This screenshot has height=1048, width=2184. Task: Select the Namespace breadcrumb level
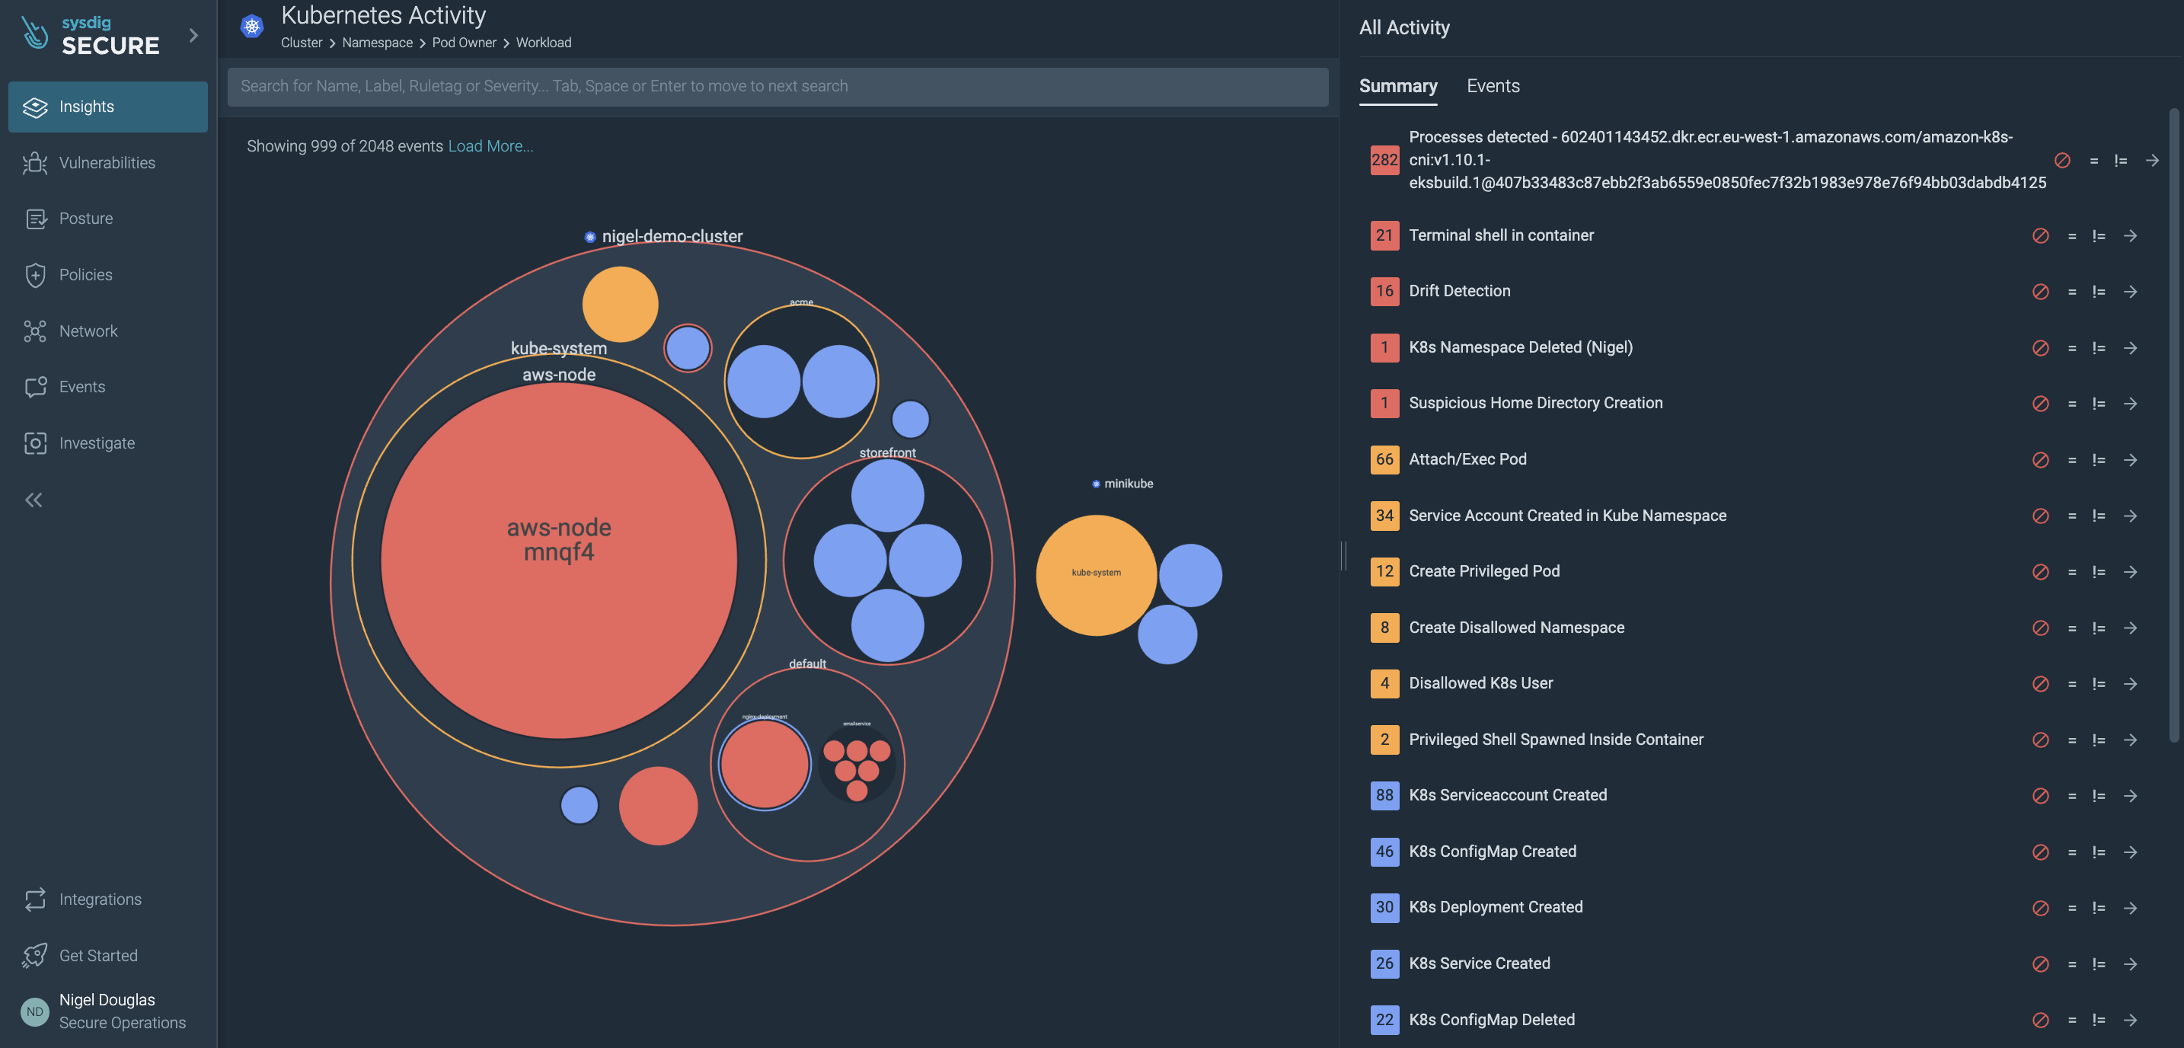click(377, 43)
